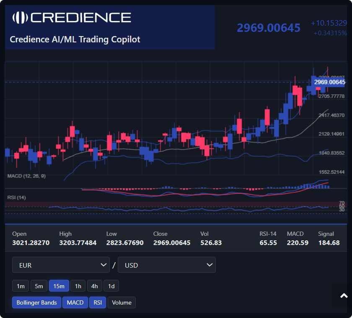Enable the Volume indicator

[x=122, y=302]
